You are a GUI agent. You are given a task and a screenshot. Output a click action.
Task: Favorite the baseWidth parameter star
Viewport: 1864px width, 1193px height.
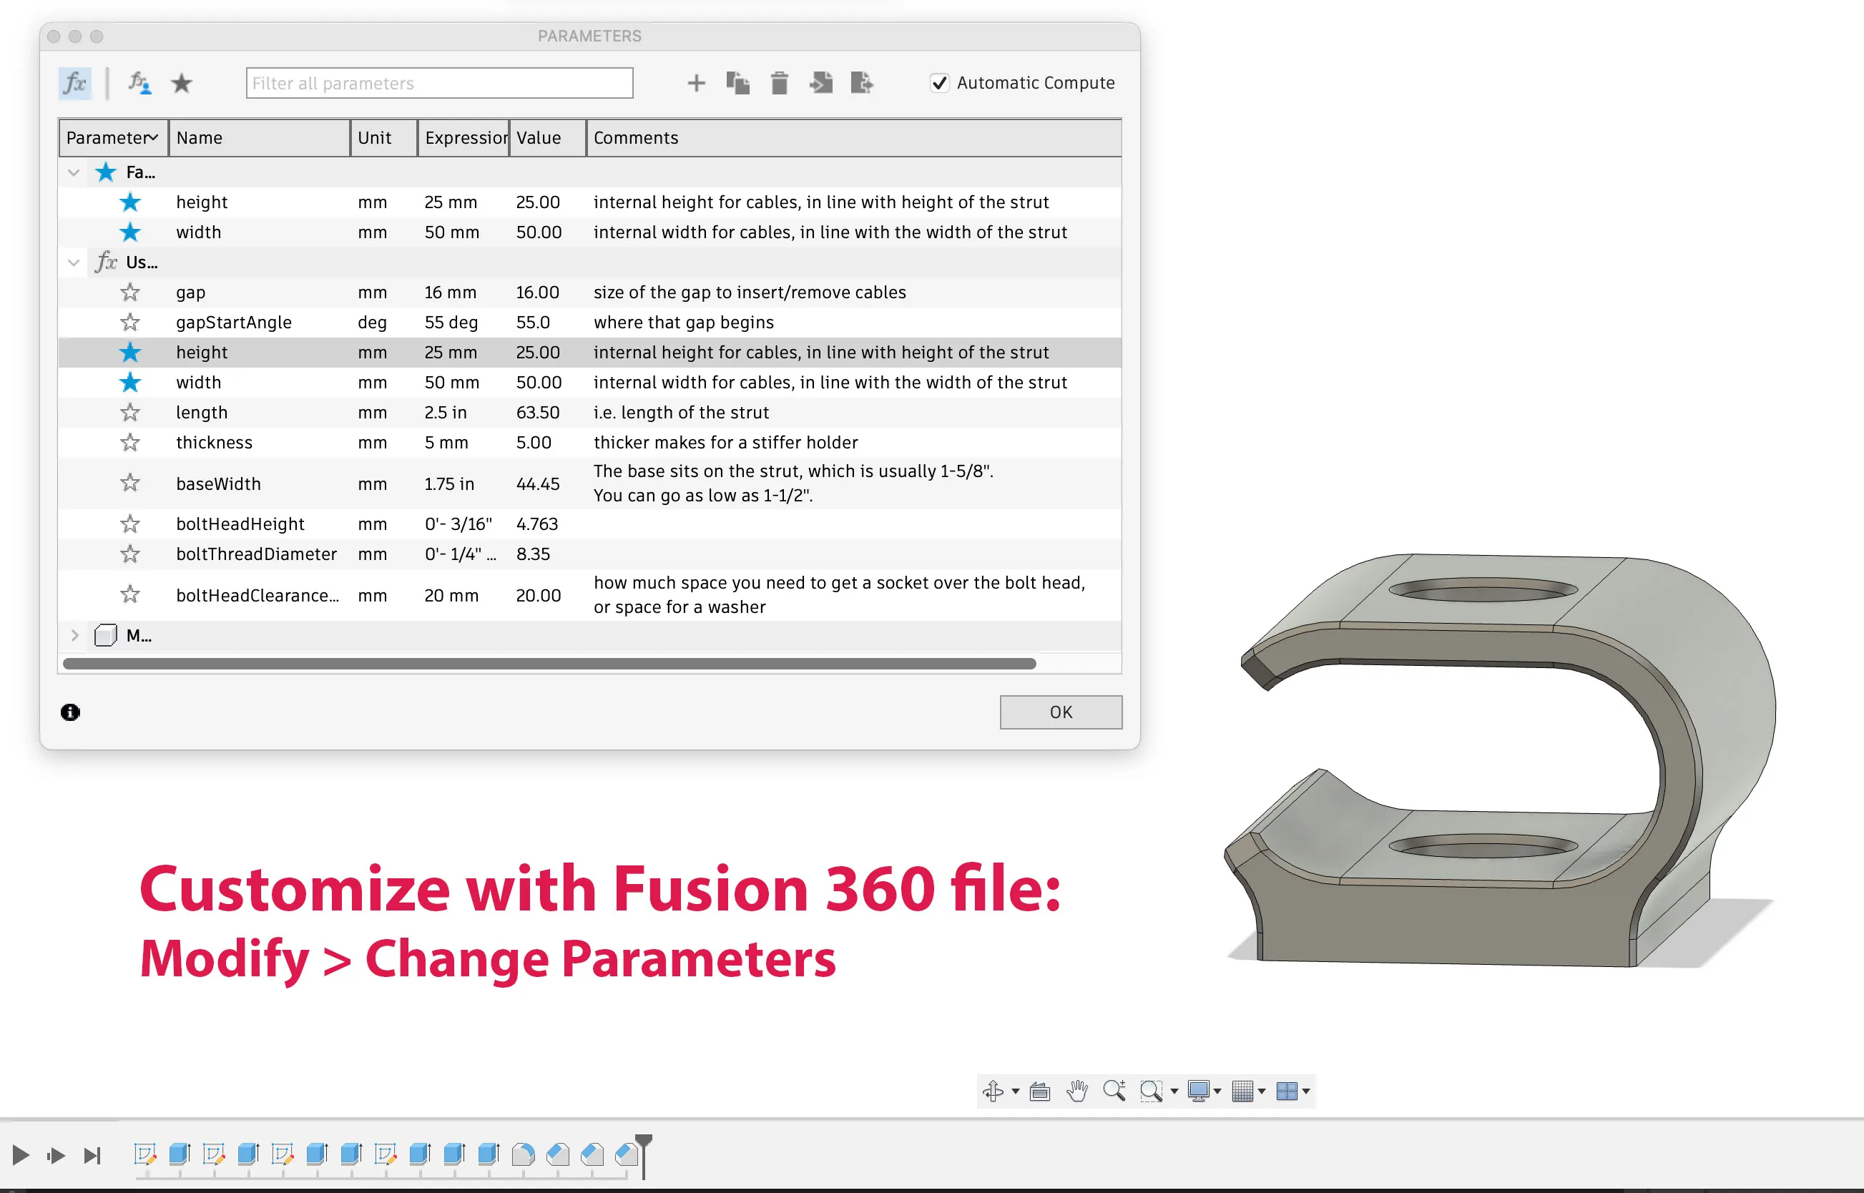130,483
